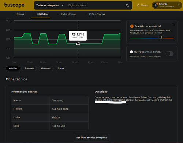Click the '2075' y-axis label

(x=8, y=30)
